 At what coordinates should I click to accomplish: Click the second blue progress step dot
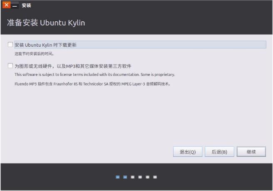click(125, 177)
